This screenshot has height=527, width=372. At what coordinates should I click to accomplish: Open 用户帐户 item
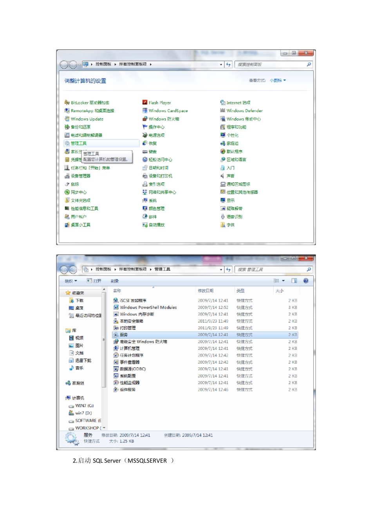[76, 217]
